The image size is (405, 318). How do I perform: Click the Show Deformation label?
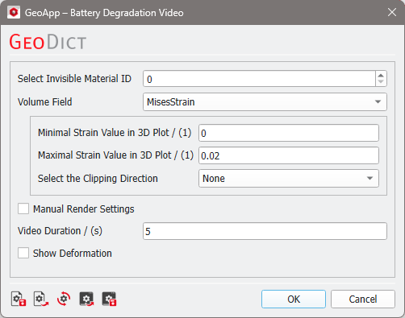(73, 254)
